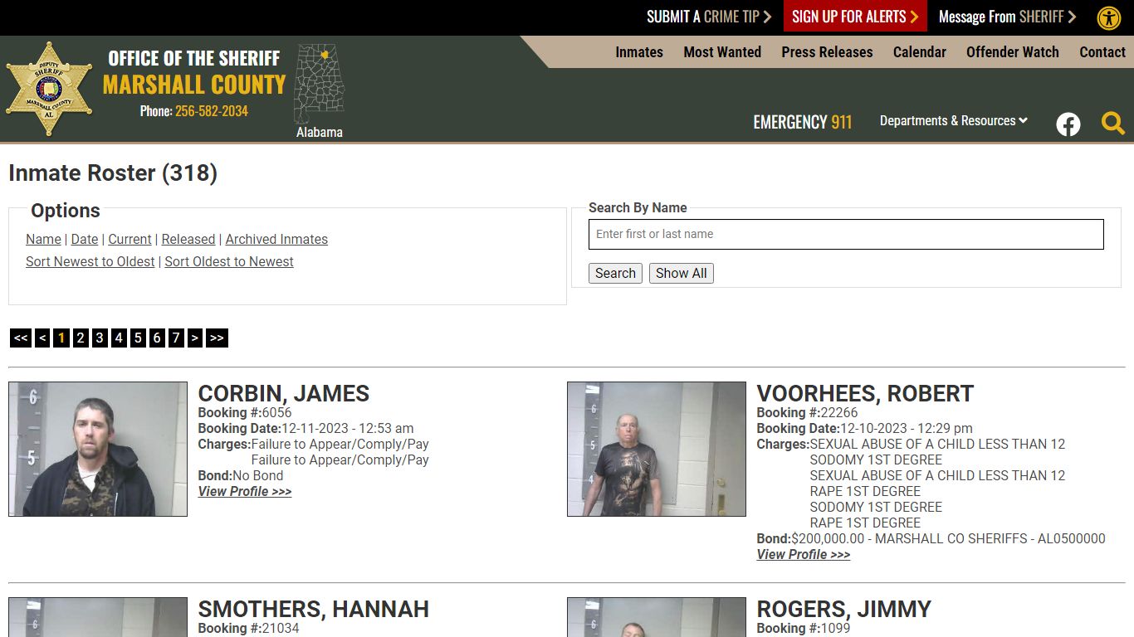The height and width of the screenshot is (637, 1134).
Task: Click the Marshall County title text
Action: [194, 84]
